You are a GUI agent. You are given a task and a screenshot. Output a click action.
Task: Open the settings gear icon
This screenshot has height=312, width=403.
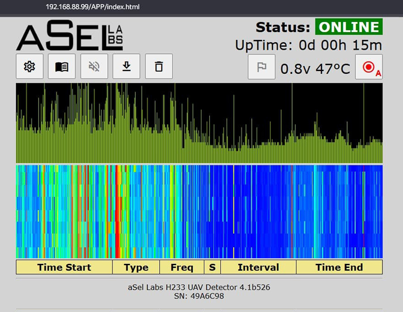pos(29,67)
